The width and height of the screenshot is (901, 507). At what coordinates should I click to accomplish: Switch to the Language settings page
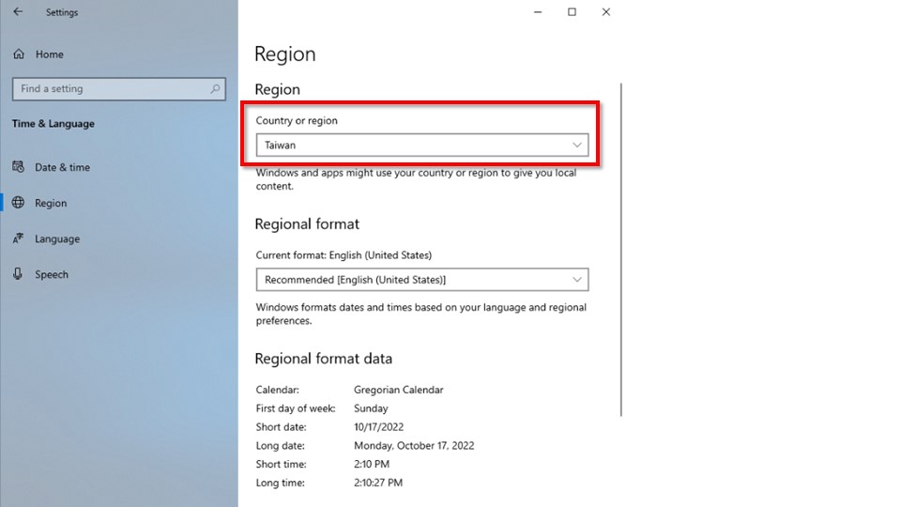pyautogui.click(x=57, y=238)
